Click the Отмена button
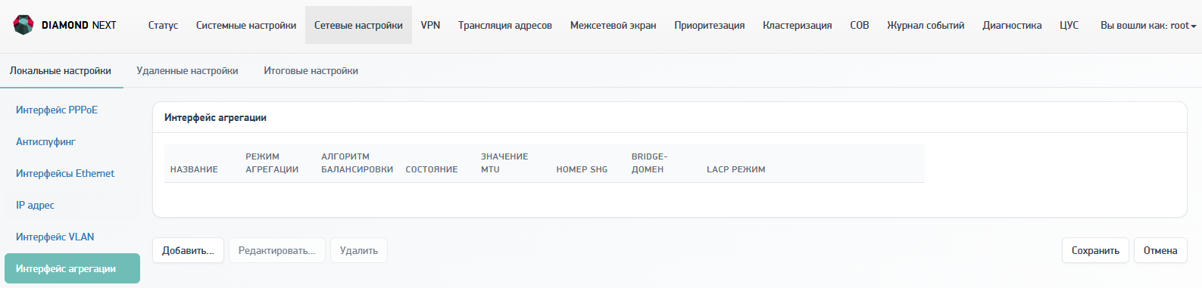 pos(1160,250)
